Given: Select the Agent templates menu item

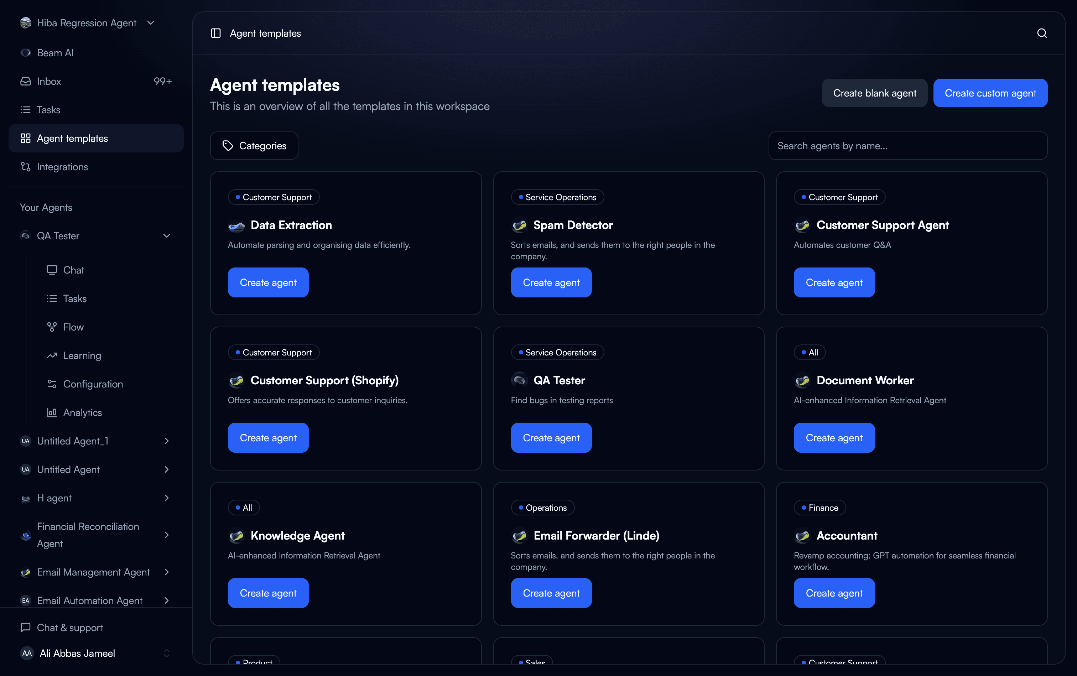Looking at the screenshot, I should 72,138.
